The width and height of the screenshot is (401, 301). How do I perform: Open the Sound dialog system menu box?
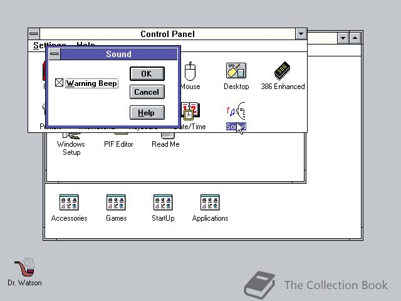pos(55,54)
